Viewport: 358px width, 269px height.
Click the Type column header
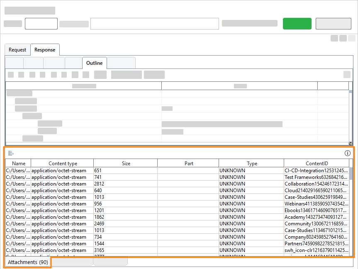click(x=252, y=164)
